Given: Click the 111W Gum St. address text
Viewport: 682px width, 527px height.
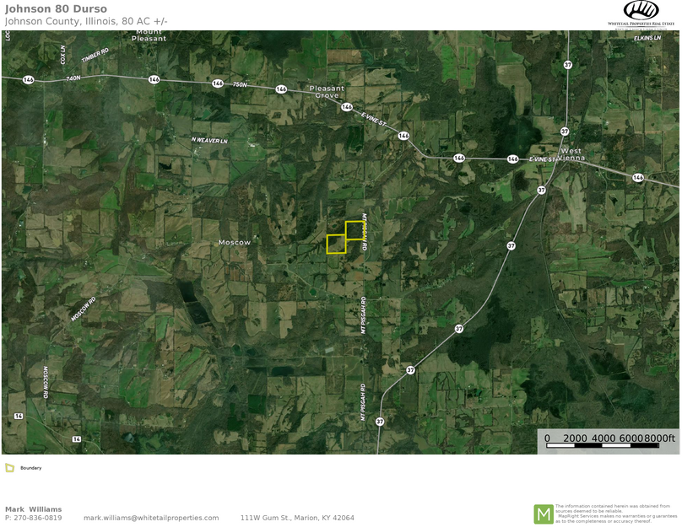Looking at the screenshot, I should (297, 518).
